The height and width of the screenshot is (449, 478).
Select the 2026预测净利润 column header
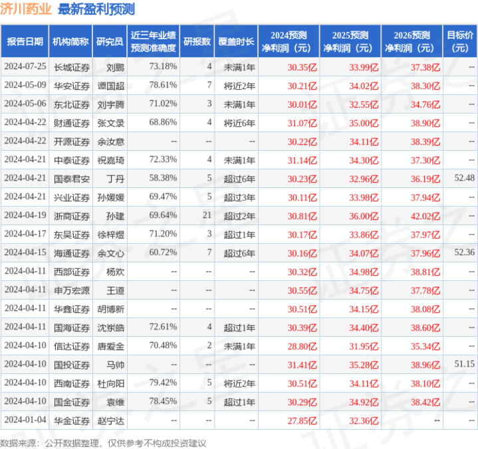[412, 41]
